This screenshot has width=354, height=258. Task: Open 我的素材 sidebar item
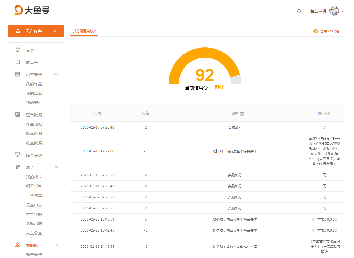[34, 103]
